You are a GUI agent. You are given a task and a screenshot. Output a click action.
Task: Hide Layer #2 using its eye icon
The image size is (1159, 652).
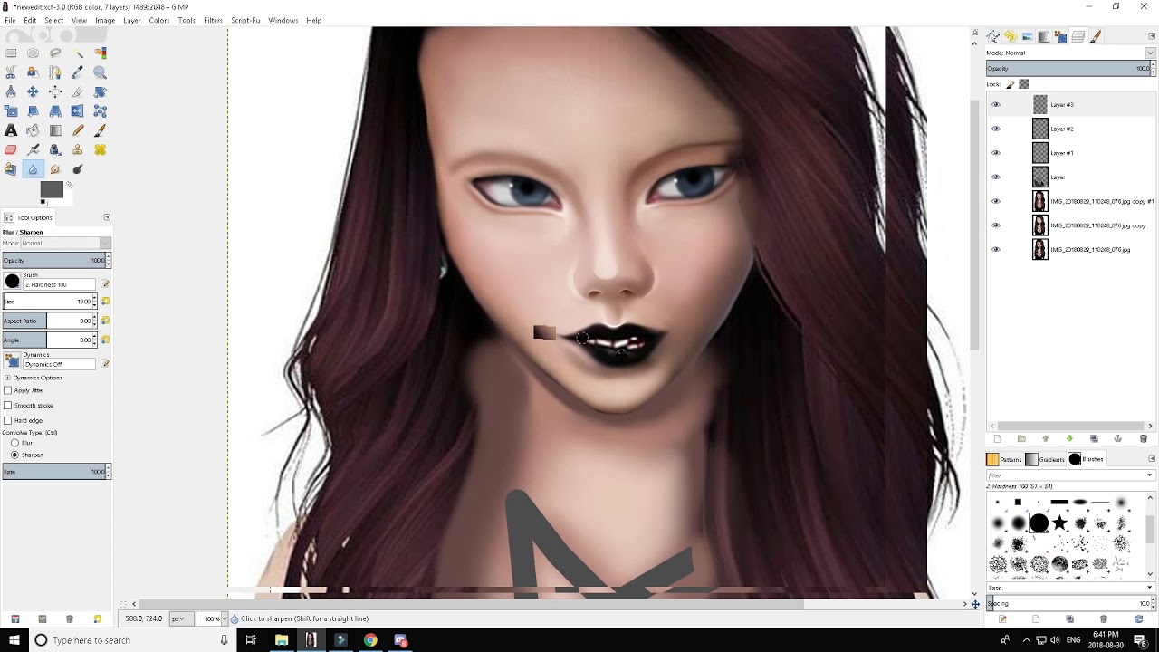995,129
